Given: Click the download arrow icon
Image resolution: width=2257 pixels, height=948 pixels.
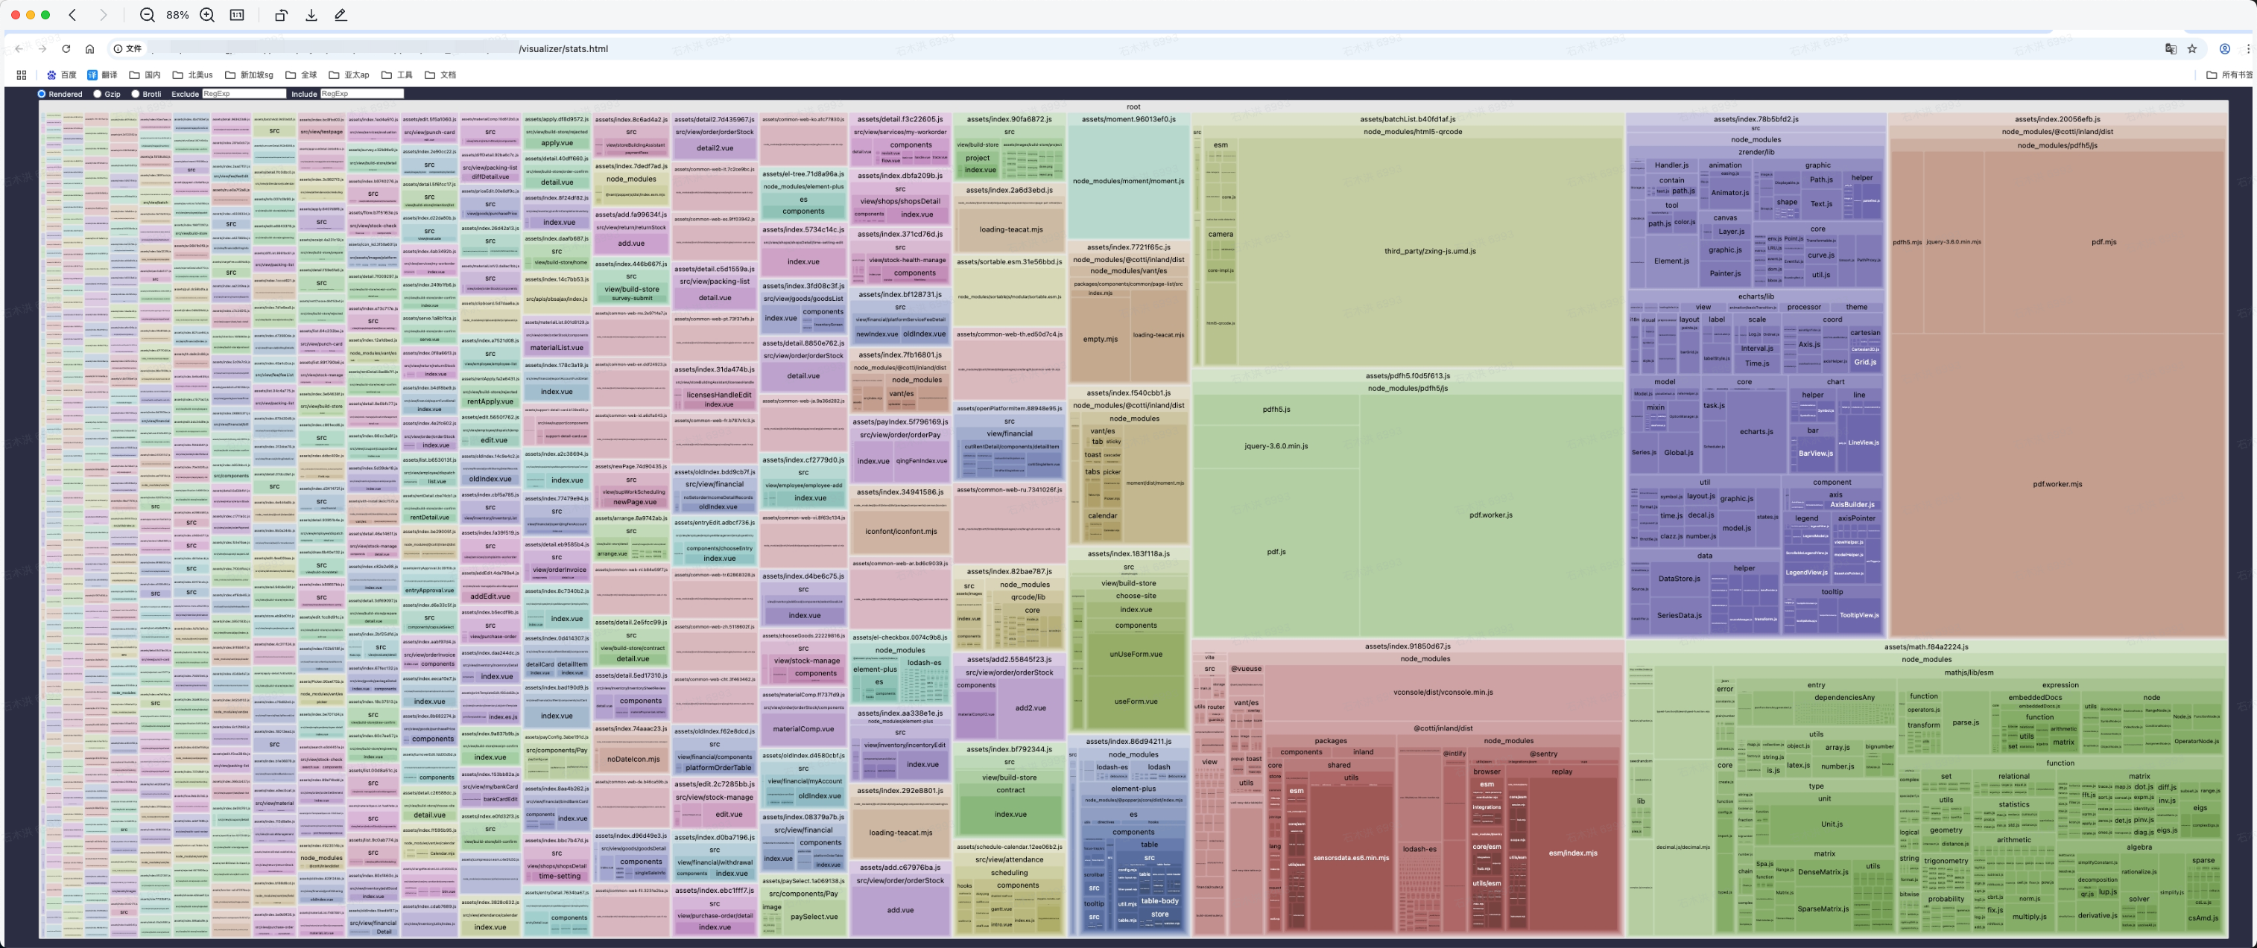Looking at the screenshot, I should 311,15.
